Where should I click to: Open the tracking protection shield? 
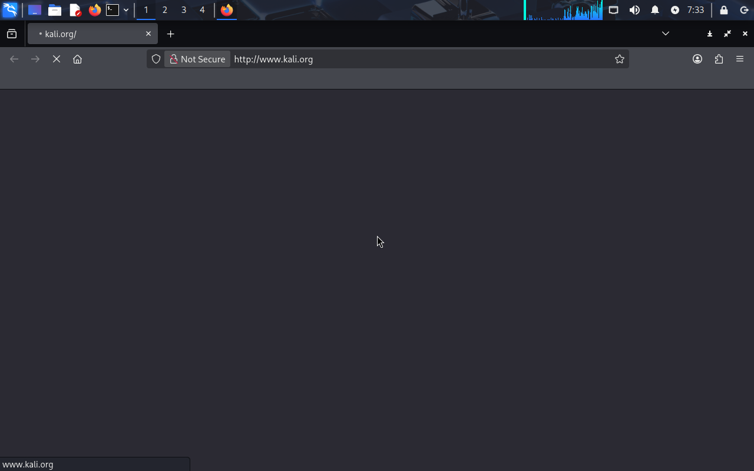[156, 59]
